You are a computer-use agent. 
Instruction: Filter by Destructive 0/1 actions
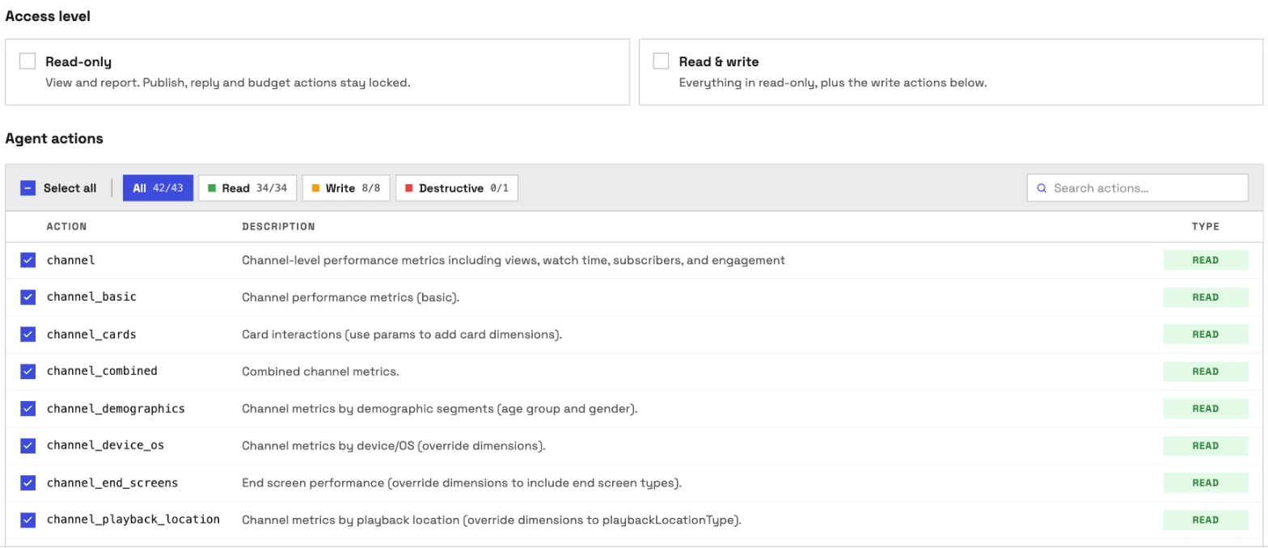pos(457,188)
